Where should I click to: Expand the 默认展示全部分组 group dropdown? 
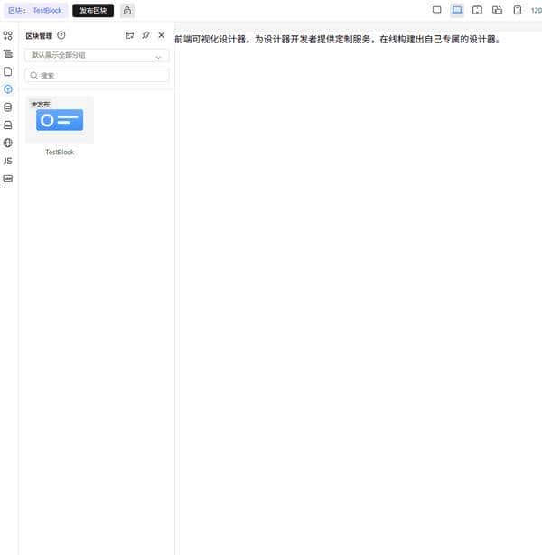tap(97, 55)
